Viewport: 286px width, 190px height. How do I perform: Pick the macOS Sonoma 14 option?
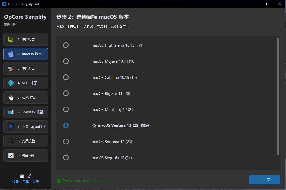pos(66,141)
